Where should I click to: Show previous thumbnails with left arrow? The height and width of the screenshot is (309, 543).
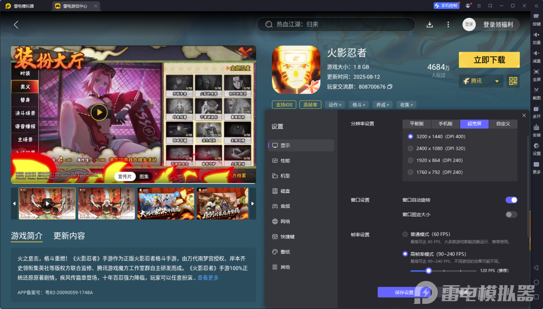pyautogui.click(x=14, y=204)
